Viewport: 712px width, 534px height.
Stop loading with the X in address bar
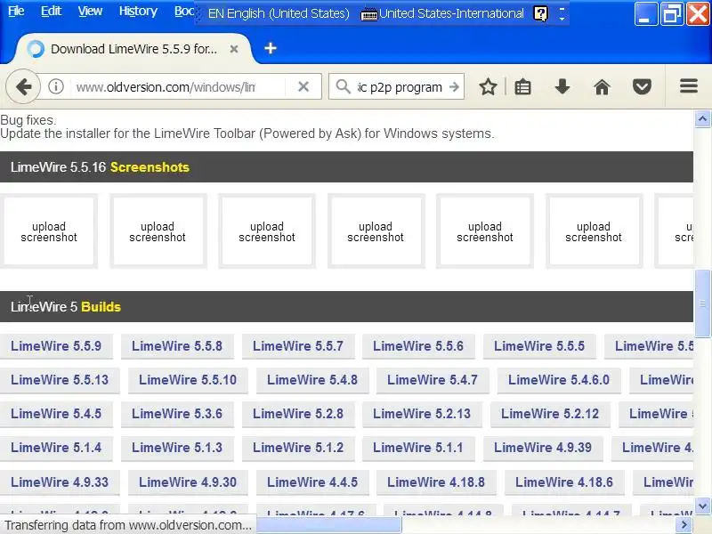[x=303, y=86]
